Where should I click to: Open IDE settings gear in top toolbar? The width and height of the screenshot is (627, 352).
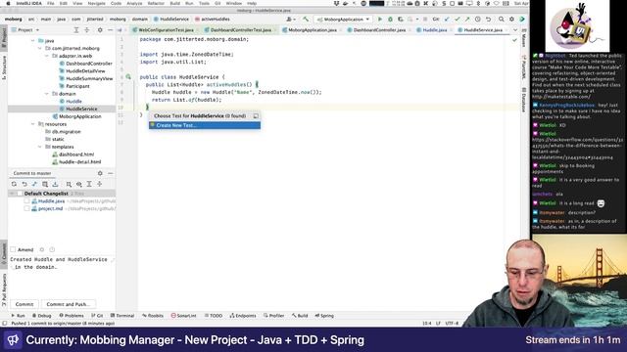pos(511,20)
